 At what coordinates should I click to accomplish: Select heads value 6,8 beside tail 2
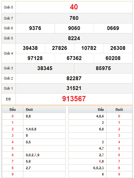click(101, 129)
